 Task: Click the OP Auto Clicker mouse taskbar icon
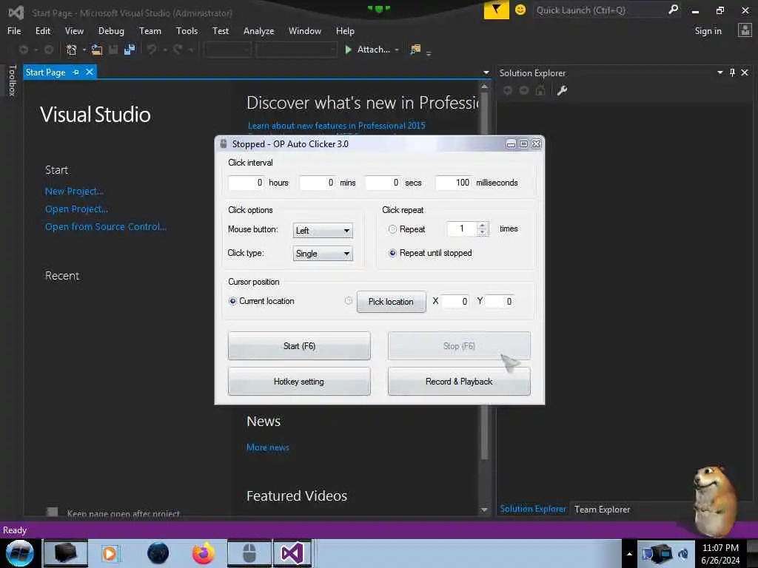click(x=249, y=553)
